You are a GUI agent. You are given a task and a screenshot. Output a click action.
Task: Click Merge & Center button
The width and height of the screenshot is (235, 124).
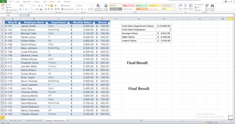tap(68, 9)
